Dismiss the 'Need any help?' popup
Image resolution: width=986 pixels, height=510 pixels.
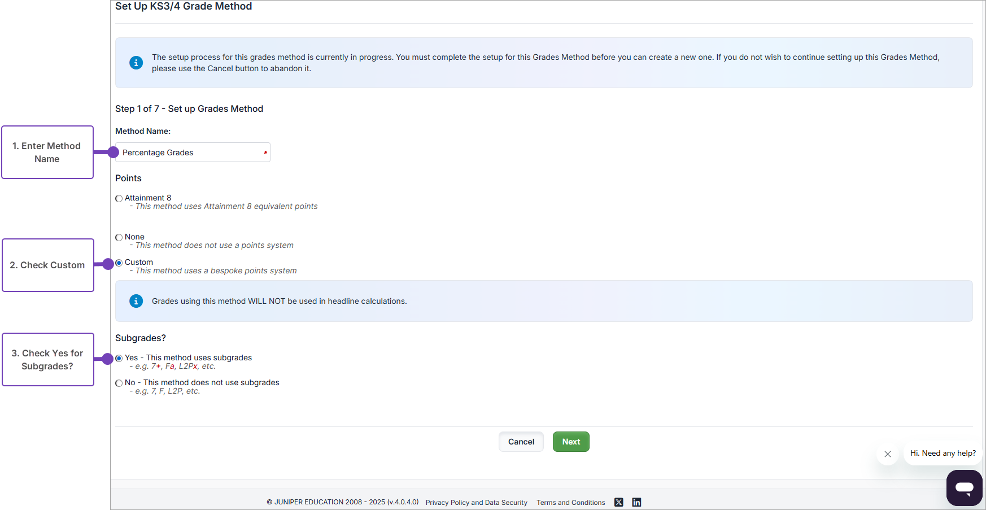(888, 454)
